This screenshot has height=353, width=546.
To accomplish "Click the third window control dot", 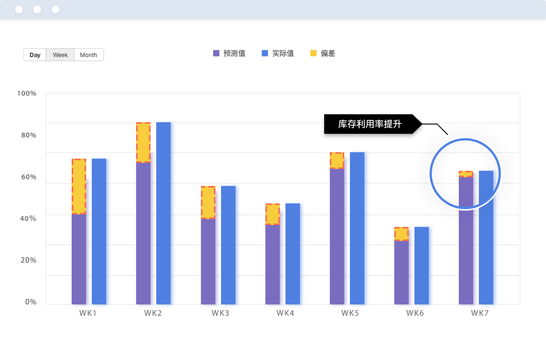I will tap(55, 9).
